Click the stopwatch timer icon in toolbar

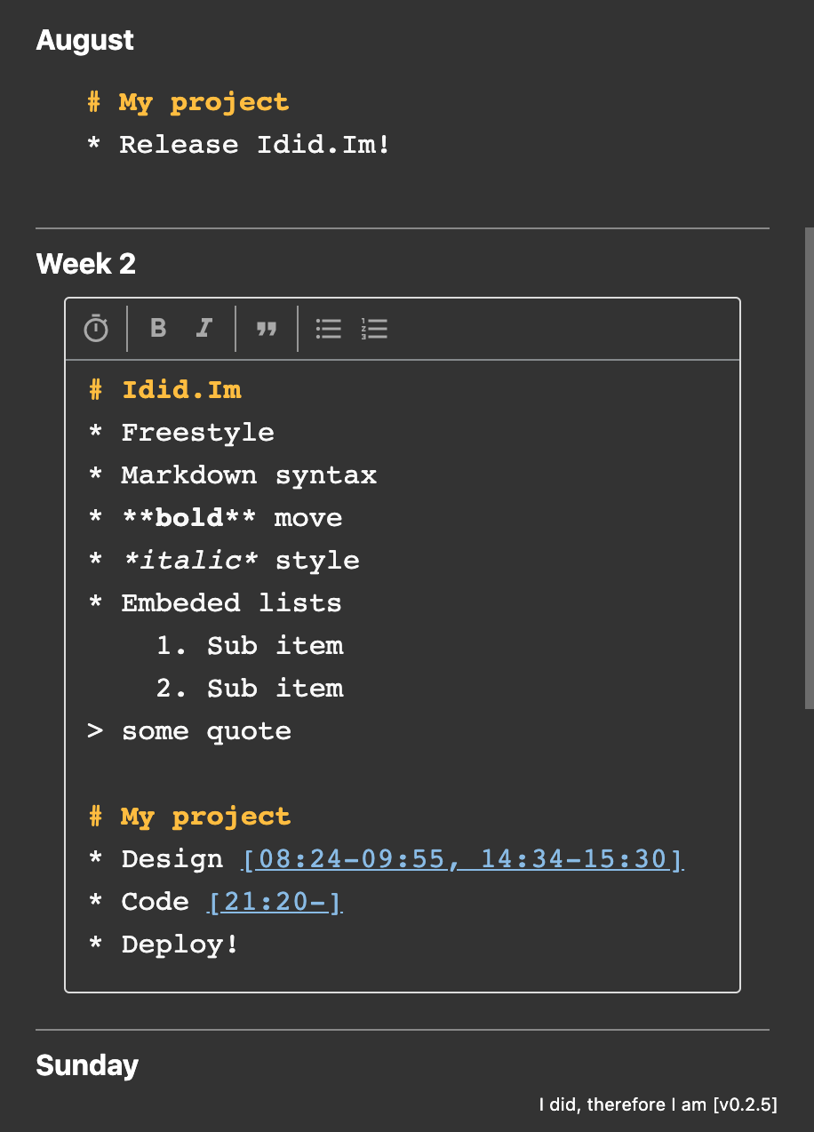pos(96,329)
